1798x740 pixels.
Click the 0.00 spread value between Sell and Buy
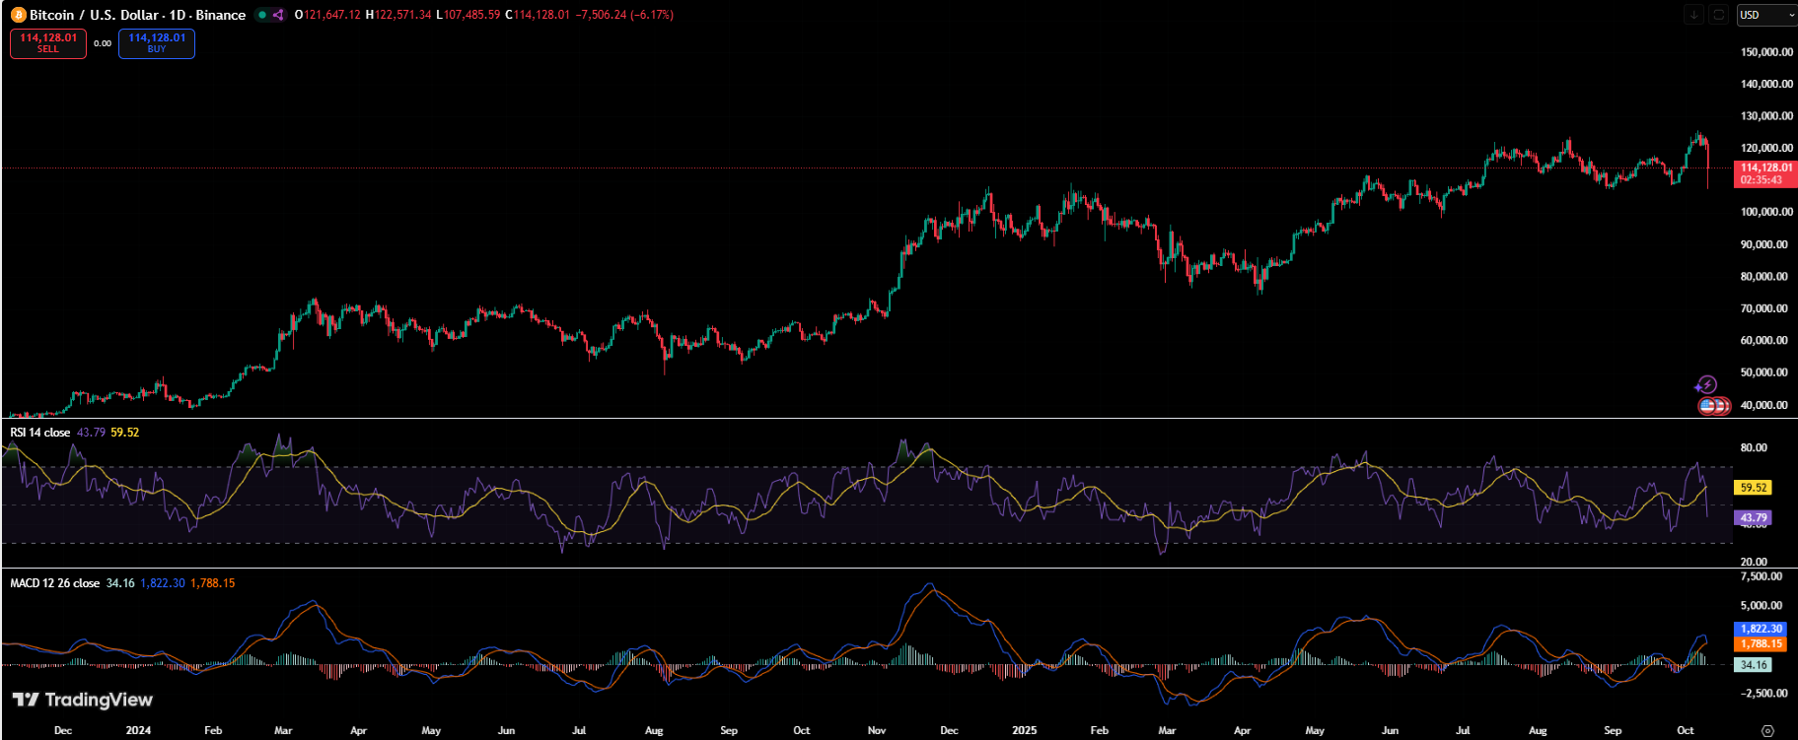click(103, 43)
